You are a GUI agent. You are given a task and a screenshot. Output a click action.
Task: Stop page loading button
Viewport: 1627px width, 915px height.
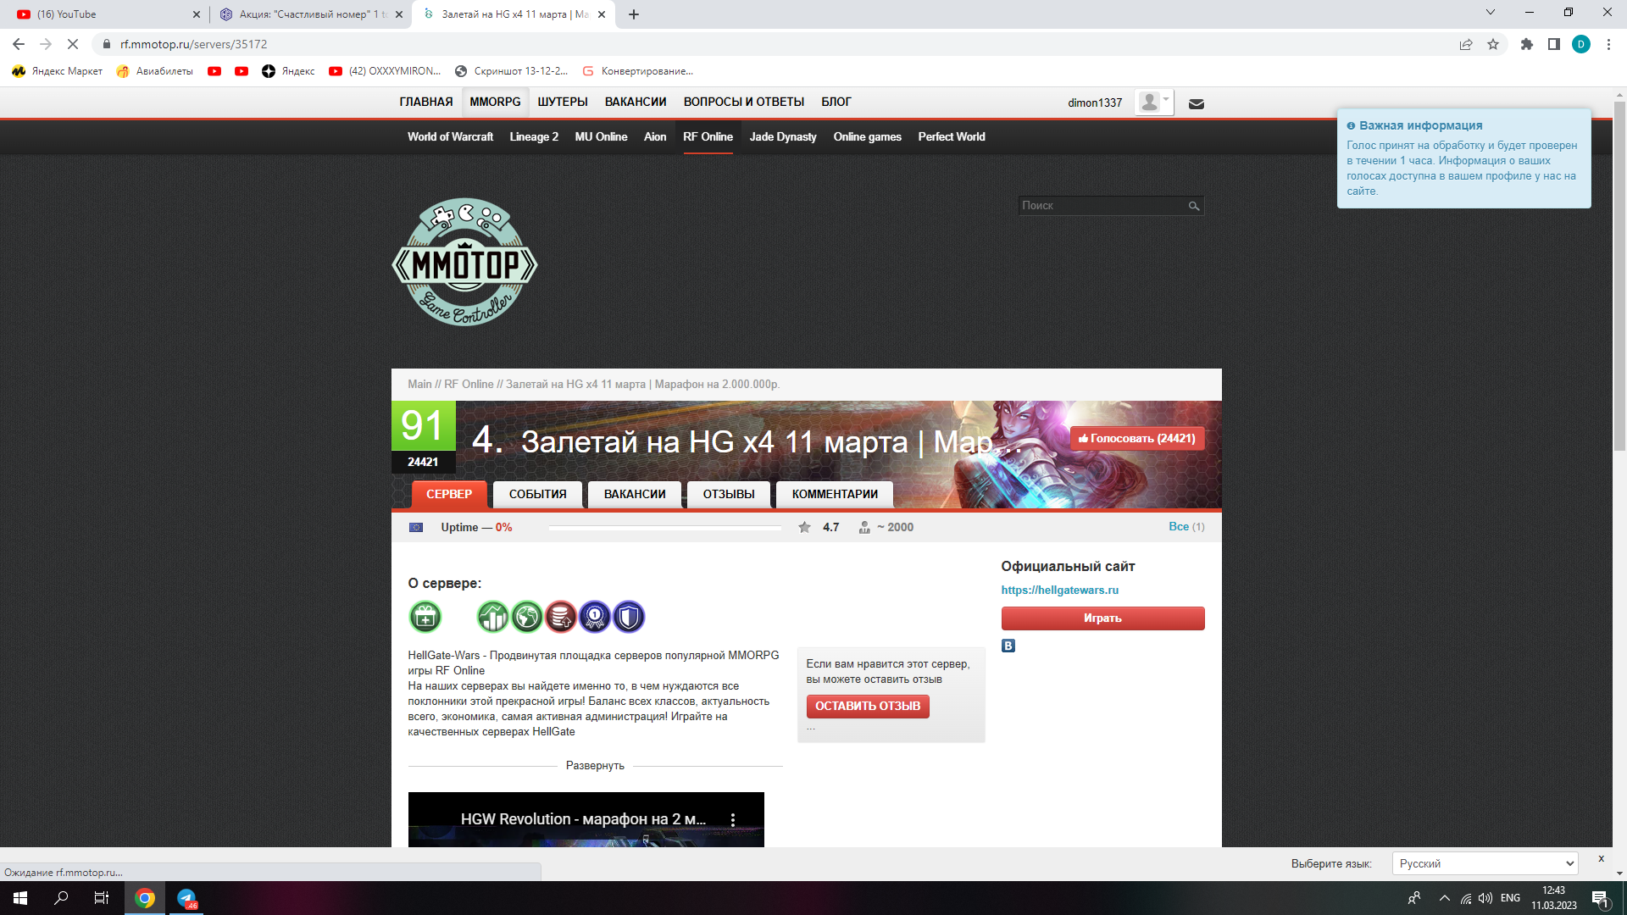click(x=73, y=44)
